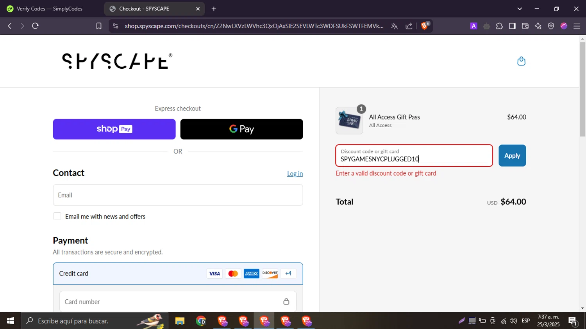Click the discount code or gift card field
586x329 pixels.
[414, 156]
